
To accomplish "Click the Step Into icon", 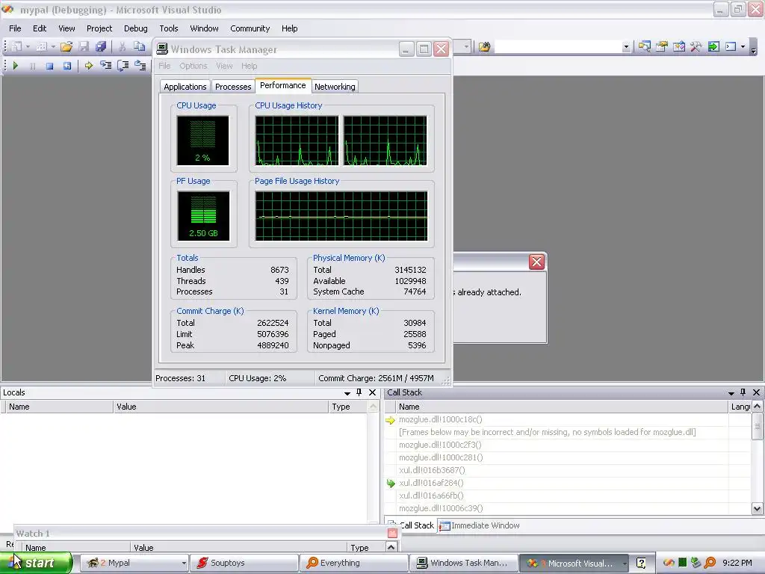I will tap(106, 66).
